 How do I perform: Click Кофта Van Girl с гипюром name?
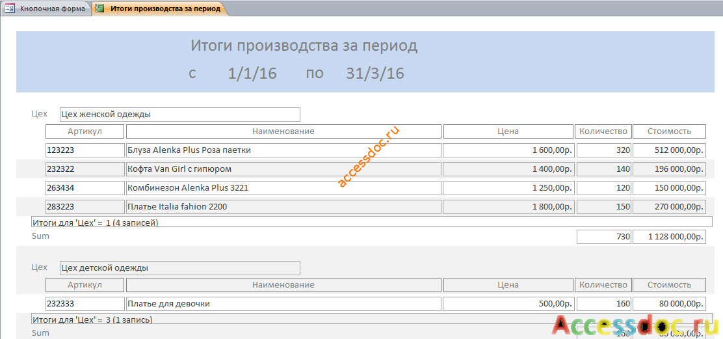[x=283, y=169]
